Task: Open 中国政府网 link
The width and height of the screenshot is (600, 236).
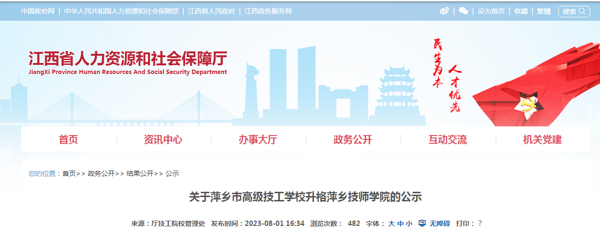Action: [37, 11]
